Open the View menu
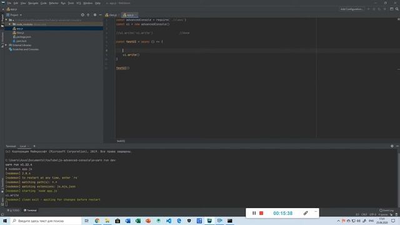 [23, 3]
